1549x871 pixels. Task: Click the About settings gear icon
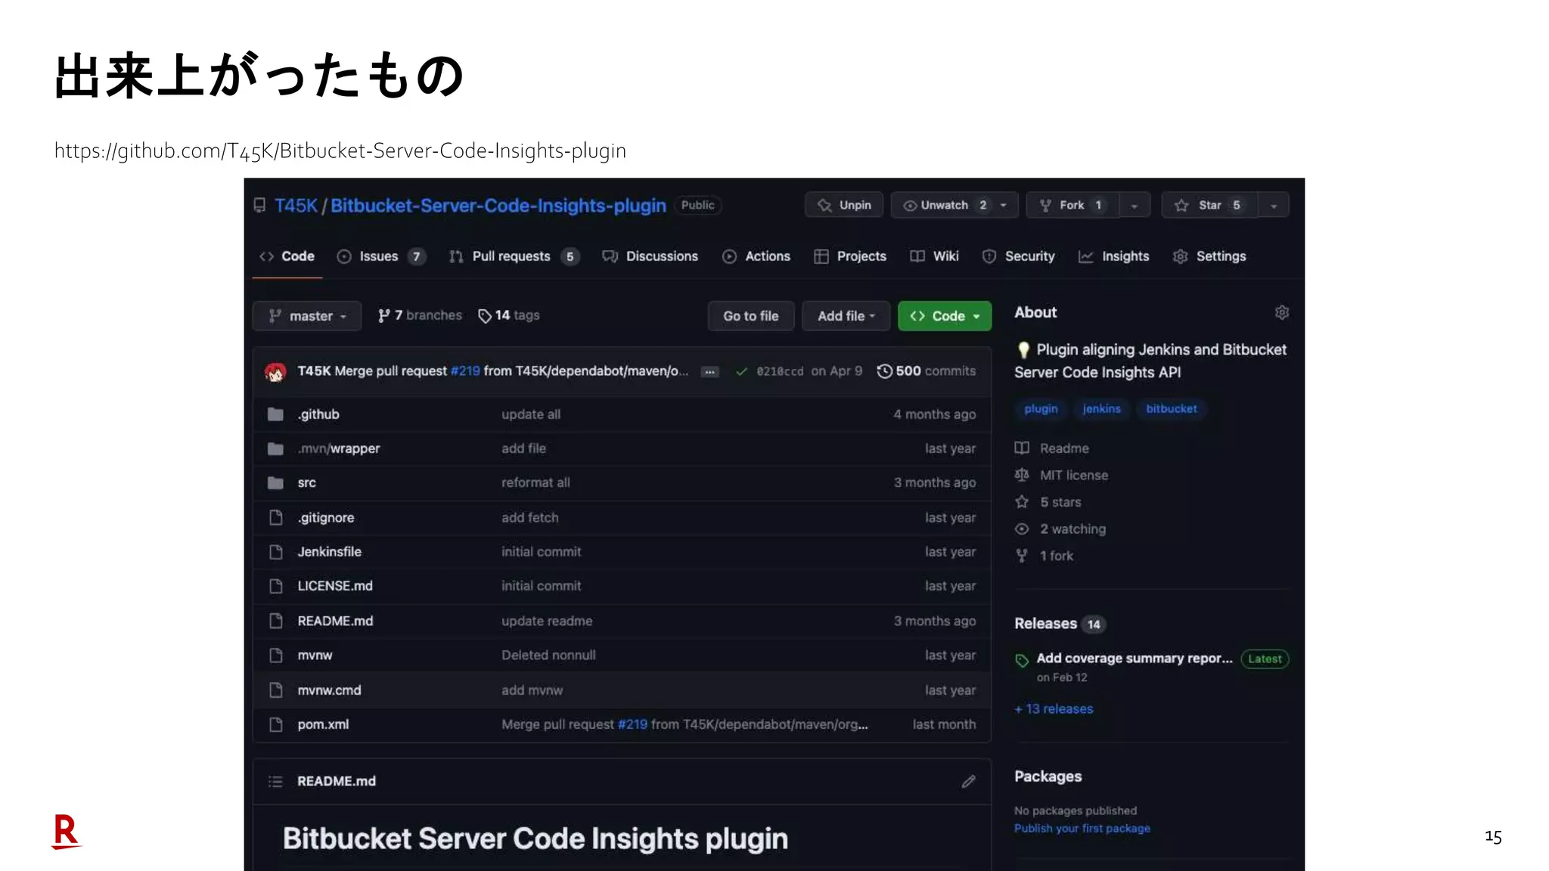pos(1281,312)
